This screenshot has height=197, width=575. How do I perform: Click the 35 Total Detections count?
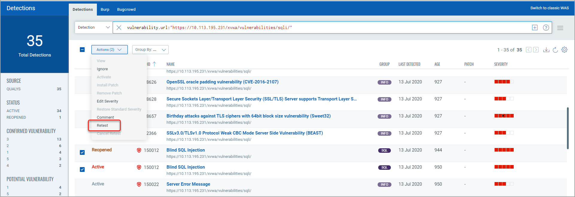(x=35, y=41)
